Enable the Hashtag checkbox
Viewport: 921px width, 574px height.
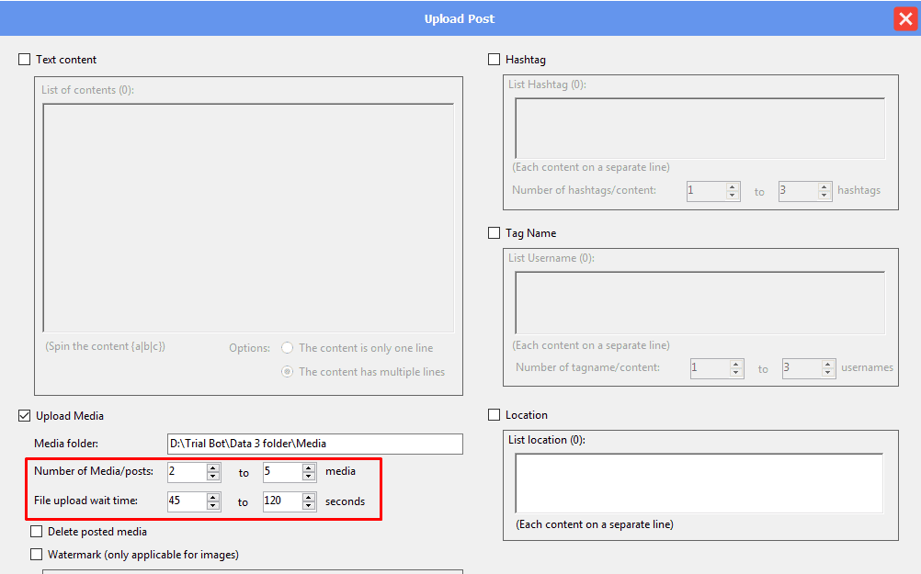[x=495, y=60]
